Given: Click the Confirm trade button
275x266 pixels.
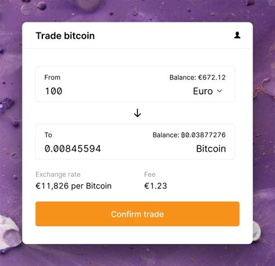Looking at the screenshot, I should (137, 214).
